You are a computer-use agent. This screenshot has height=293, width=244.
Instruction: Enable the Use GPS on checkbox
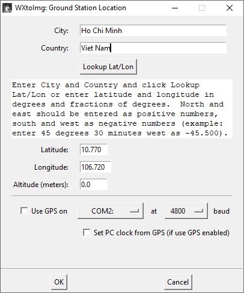(x=24, y=211)
